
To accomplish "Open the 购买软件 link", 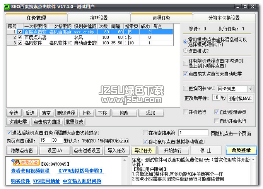I will 20,181.
